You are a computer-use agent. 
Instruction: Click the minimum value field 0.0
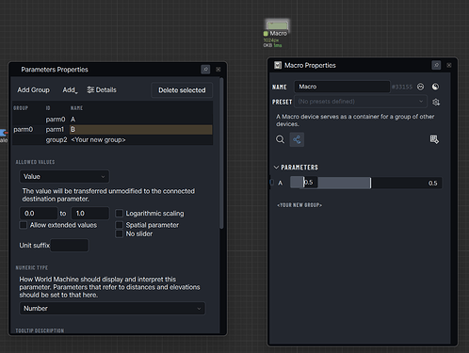click(39, 214)
